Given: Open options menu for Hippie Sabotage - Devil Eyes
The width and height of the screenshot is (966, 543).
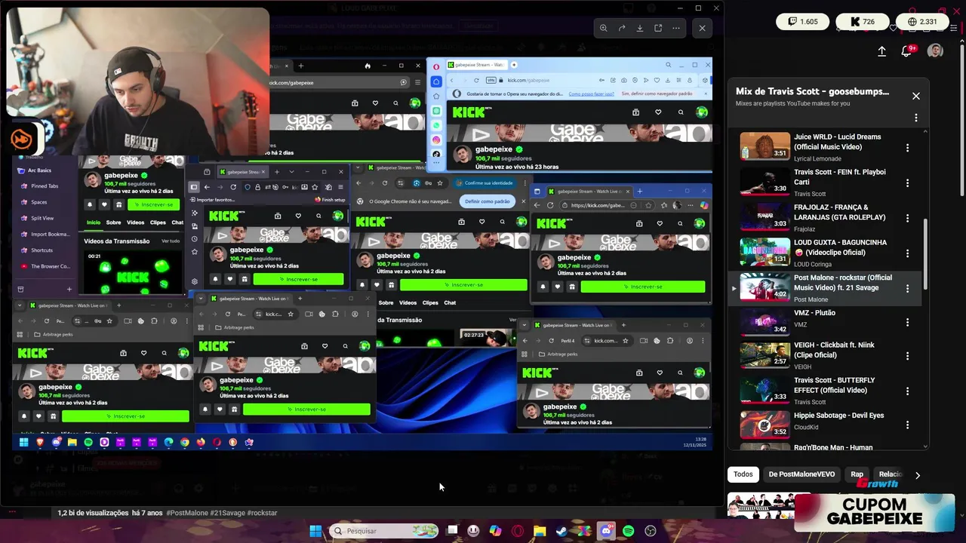Looking at the screenshot, I should (x=907, y=426).
